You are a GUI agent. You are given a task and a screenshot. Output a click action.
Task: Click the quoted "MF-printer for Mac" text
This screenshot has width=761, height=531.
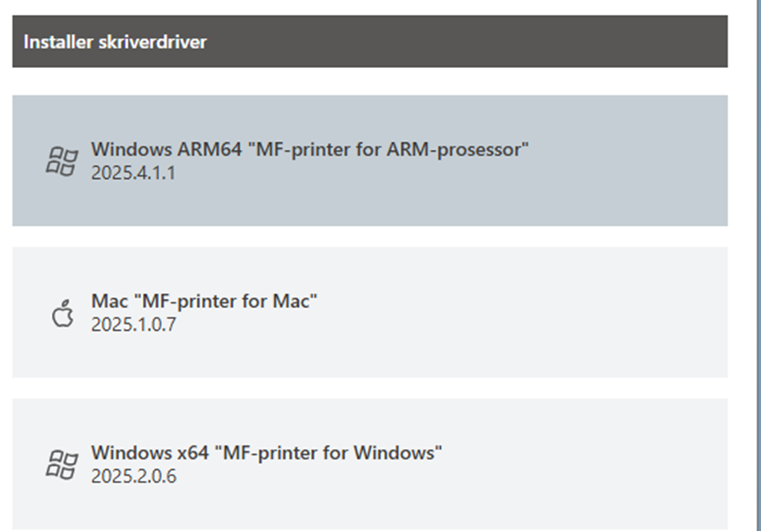tap(226, 302)
